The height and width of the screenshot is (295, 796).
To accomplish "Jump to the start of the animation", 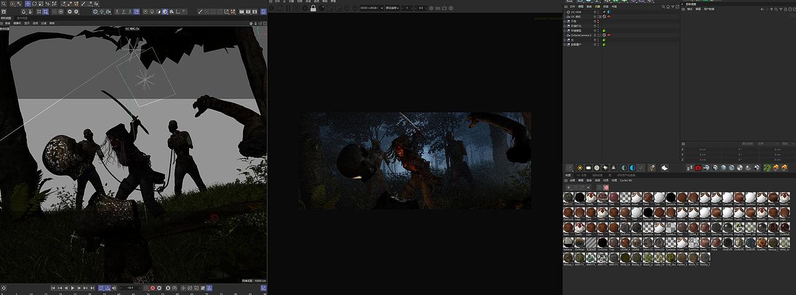I will pos(53,288).
